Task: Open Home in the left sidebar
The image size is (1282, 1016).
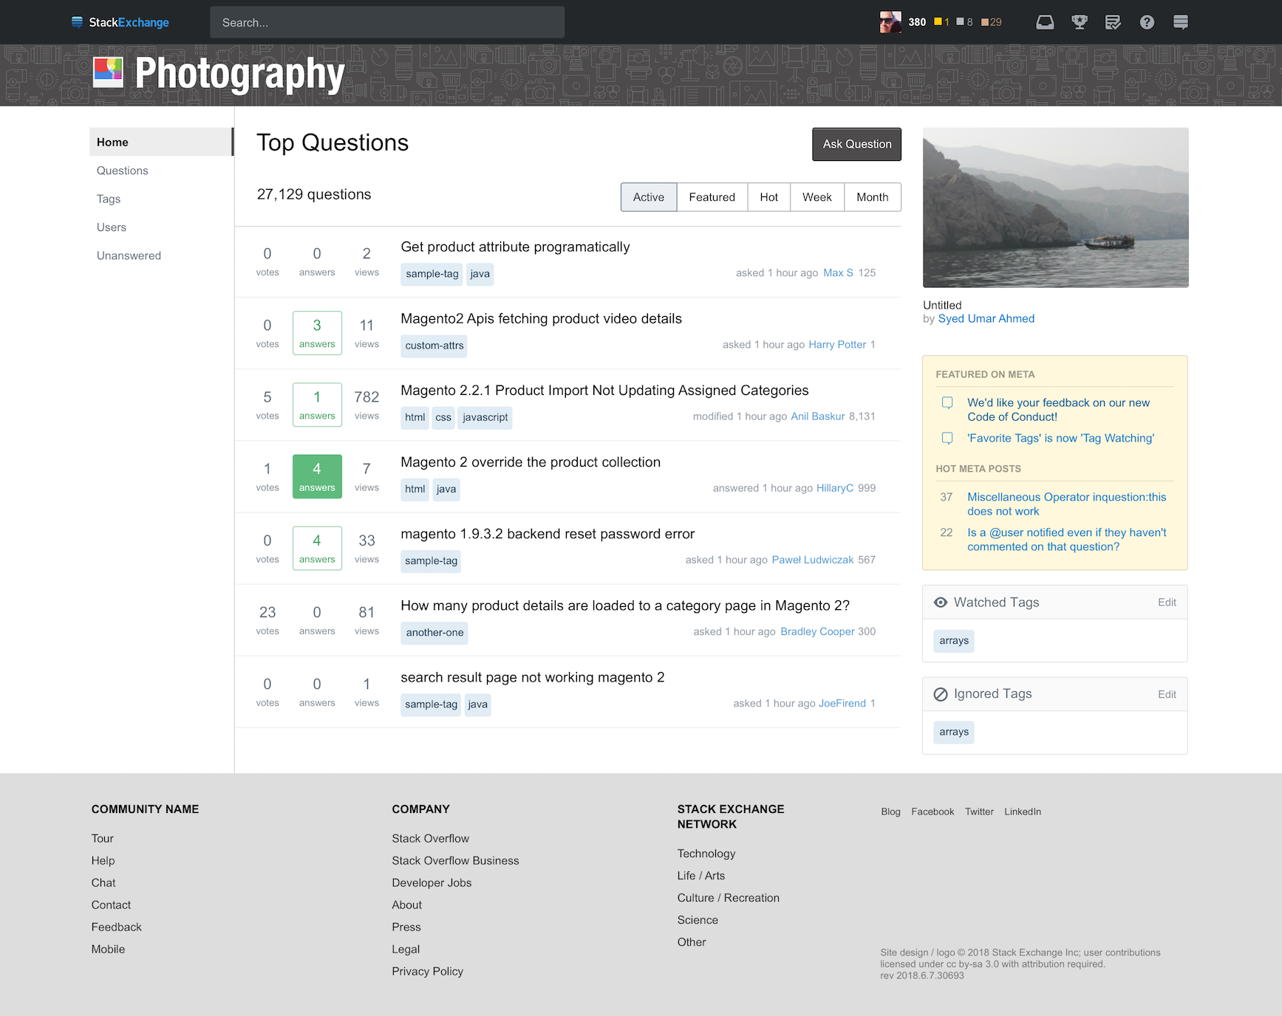Action: tap(161, 142)
